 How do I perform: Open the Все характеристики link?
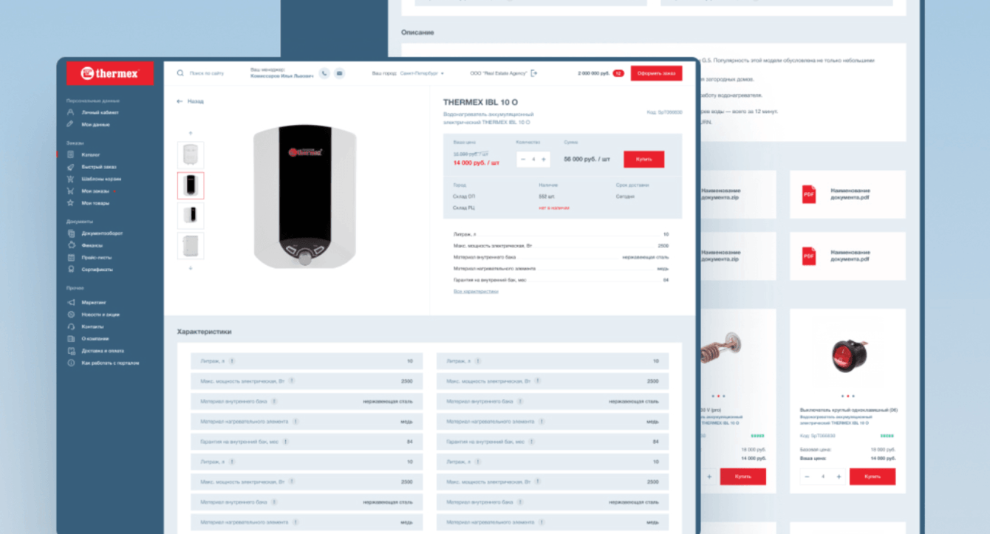[x=476, y=291]
